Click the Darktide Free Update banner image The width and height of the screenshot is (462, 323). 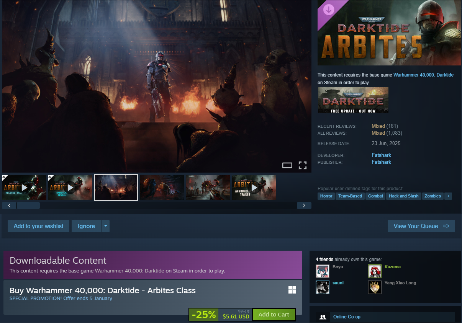click(x=353, y=100)
